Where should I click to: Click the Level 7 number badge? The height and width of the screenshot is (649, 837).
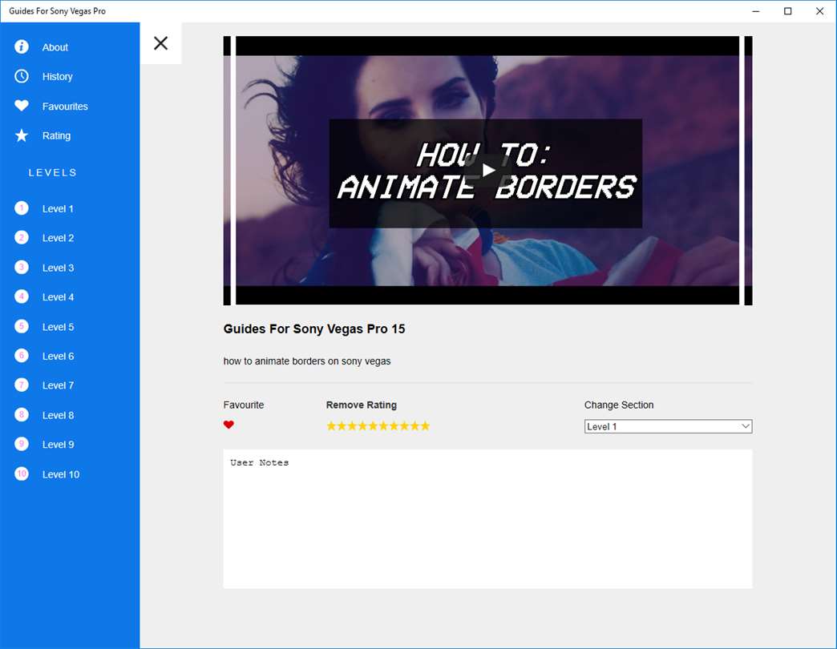point(22,385)
